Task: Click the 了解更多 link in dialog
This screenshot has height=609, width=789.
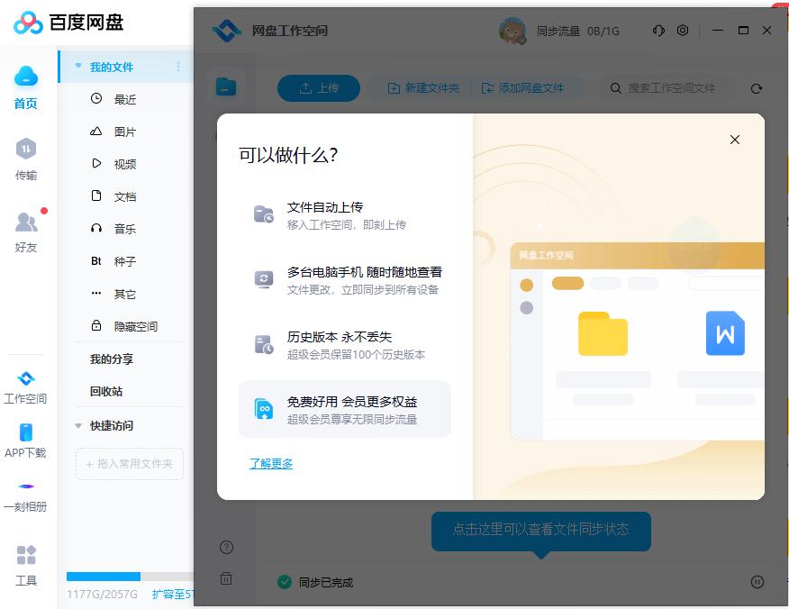Action: [270, 462]
